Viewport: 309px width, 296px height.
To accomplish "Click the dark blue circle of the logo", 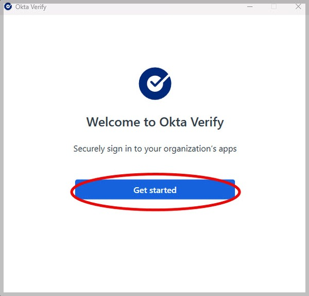I will coord(145,90).
